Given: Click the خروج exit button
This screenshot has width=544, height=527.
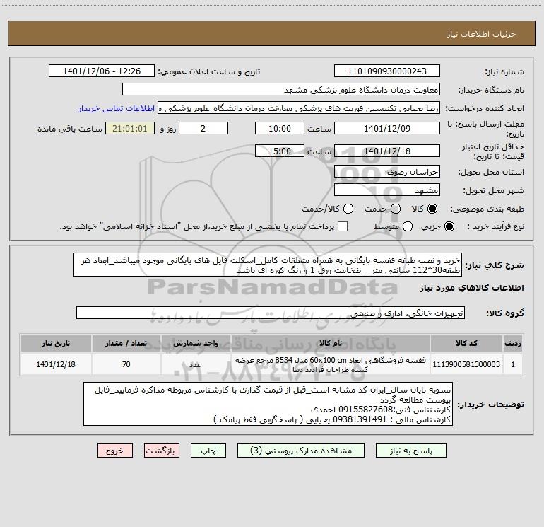Looking at the screenshot, I should [115, 451].
